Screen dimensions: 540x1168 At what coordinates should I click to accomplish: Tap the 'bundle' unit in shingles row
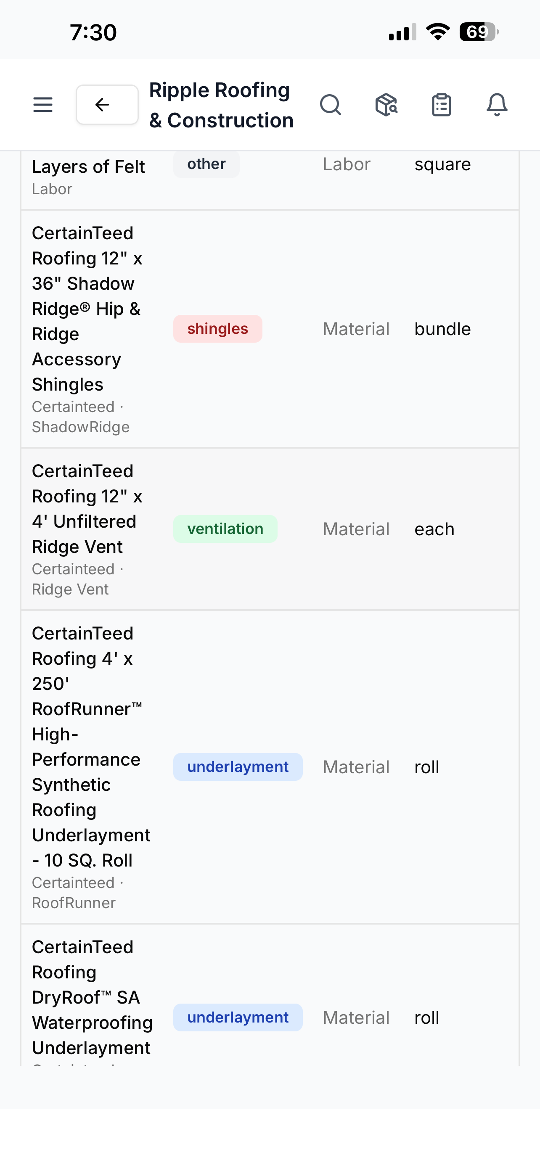coord(442,329)
